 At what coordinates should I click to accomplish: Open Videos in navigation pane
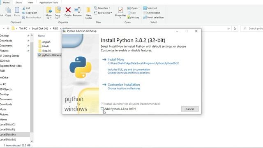(4, 120)
